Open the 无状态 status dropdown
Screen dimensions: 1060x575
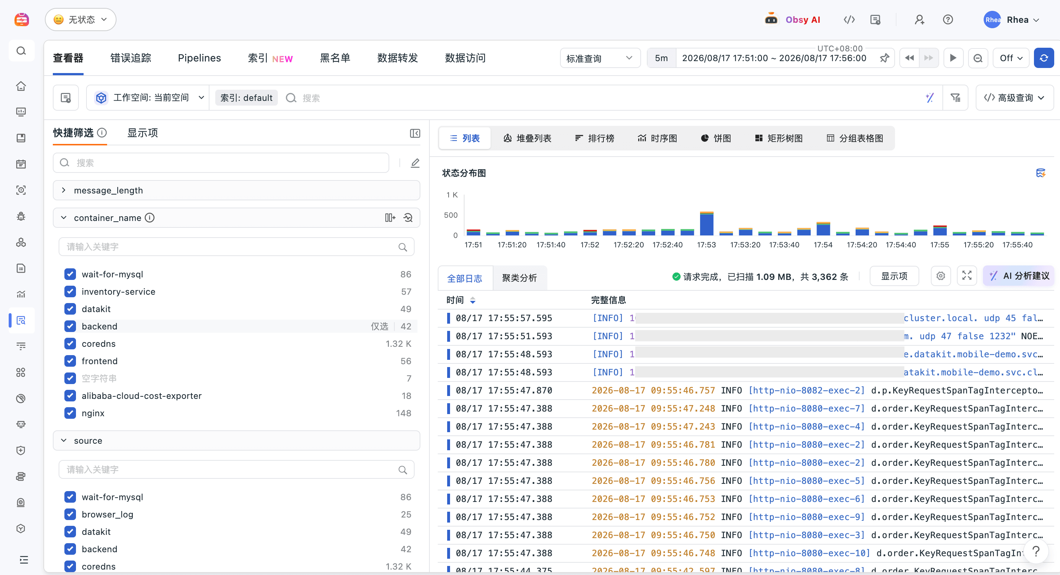pos(81,19)
